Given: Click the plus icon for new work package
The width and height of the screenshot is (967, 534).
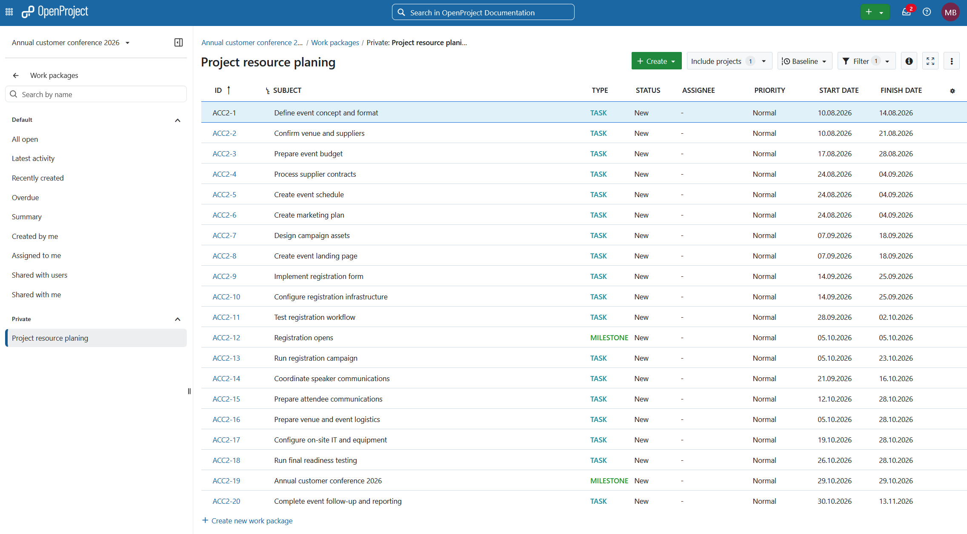Looking at the screenshot, I should click(205, 520).
